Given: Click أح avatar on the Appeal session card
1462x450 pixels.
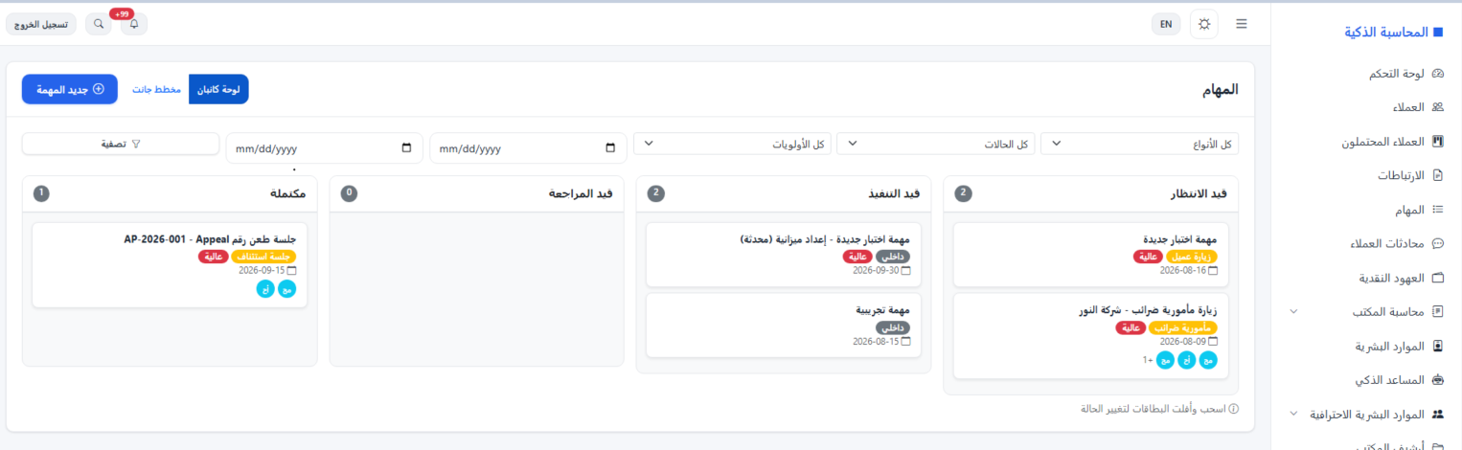Looking at the screenshot, I should pyautogui.click(x=265, y=289).
